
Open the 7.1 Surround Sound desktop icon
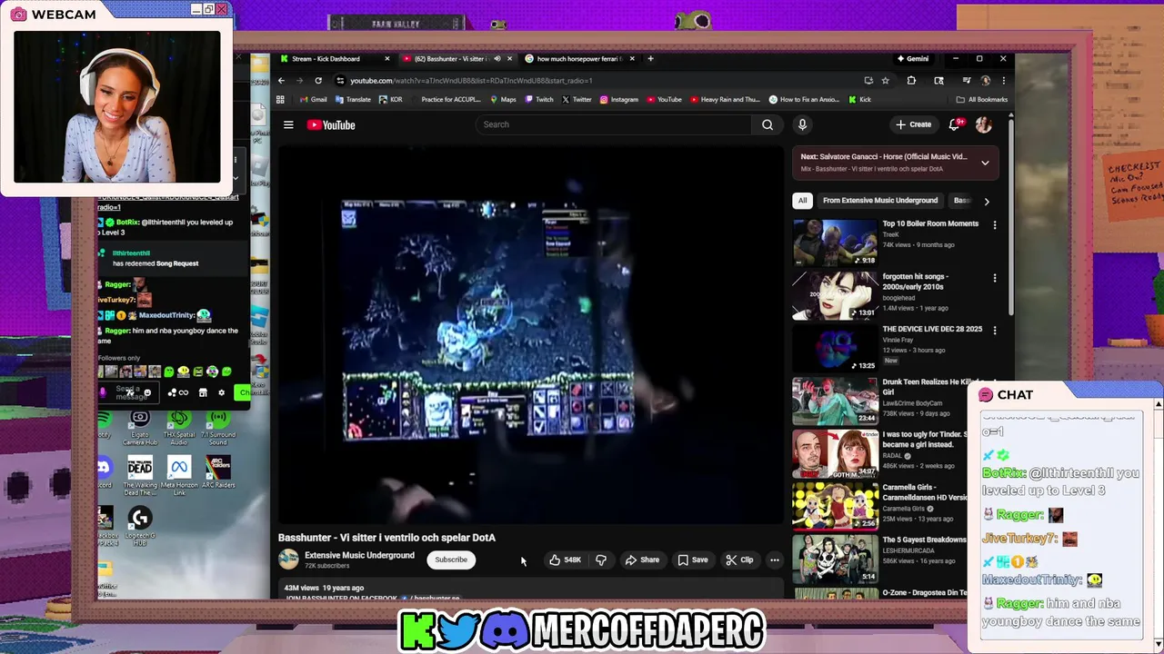(x=217, y=425)
